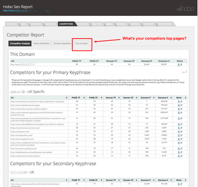The width and height of the screenshot is (198, 187).
Task: Go to the KEYWORDS tab
Action: pyautogui.click(x=36, y=24)
